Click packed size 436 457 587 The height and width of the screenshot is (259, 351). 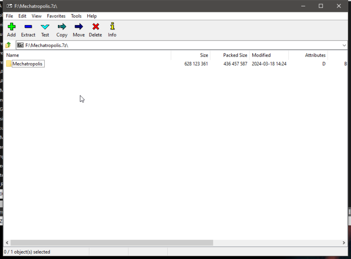click(x=235, y=64)
